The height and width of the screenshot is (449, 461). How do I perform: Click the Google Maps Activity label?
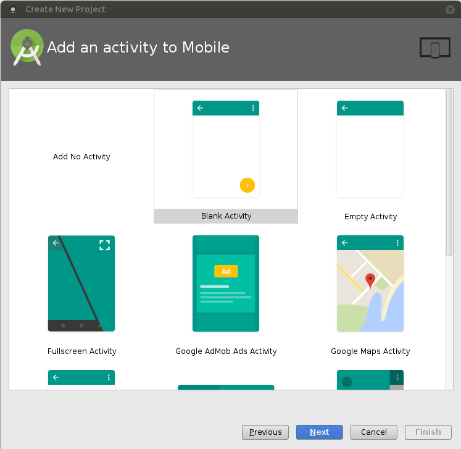coord(370,351)
